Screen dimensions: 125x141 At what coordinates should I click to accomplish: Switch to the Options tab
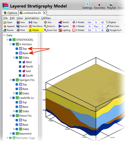pyautogui.click(x=10, y=13)
